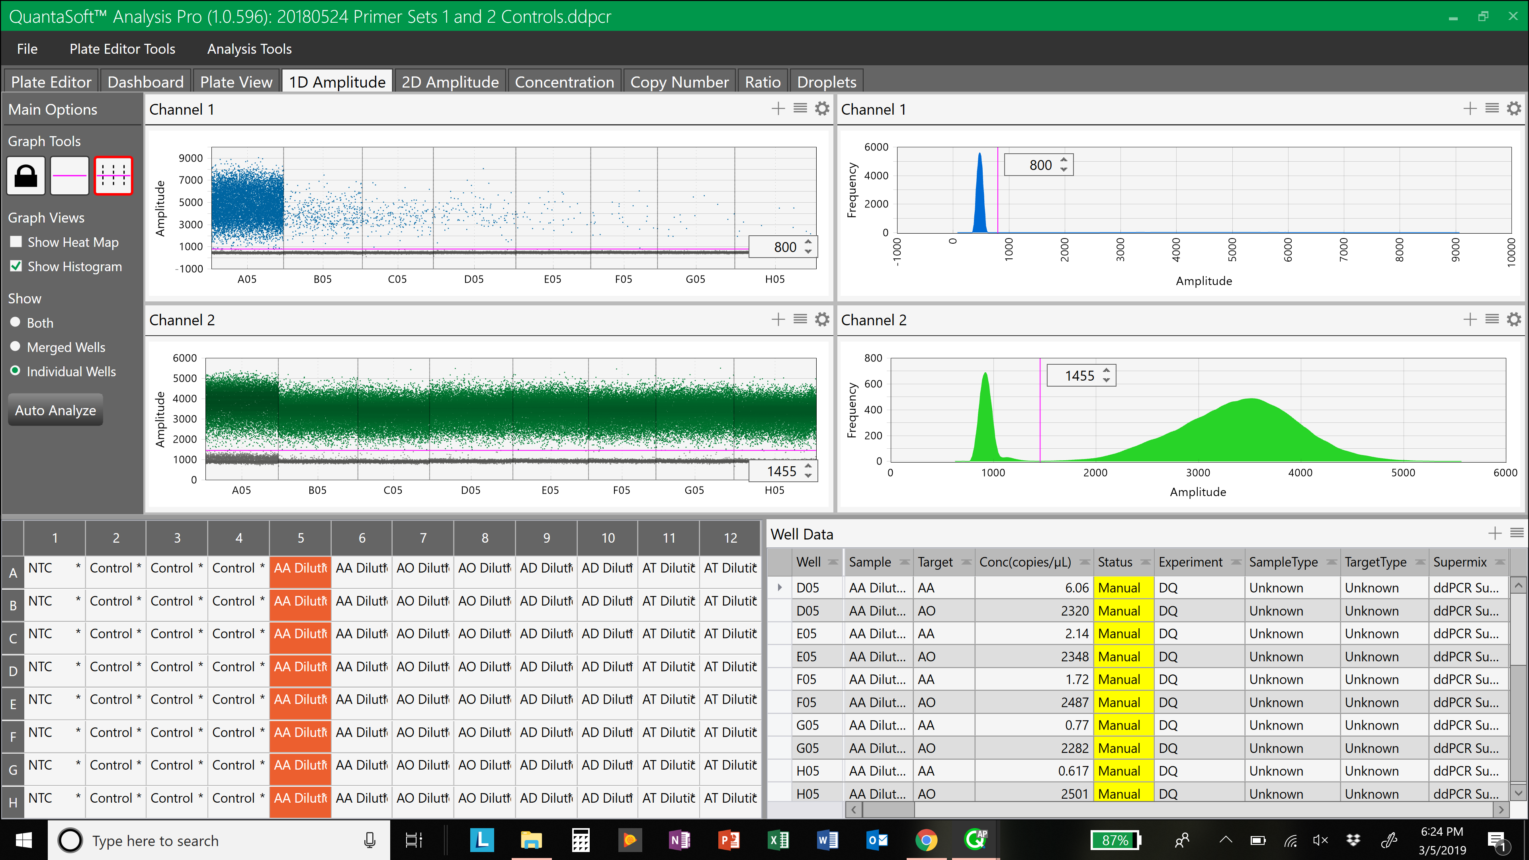
Task: Switch to the 2D Amplitude tab
Action: coord(450,82)
